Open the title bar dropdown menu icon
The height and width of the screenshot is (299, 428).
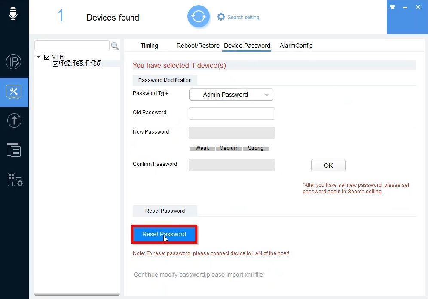coord(392,7)
